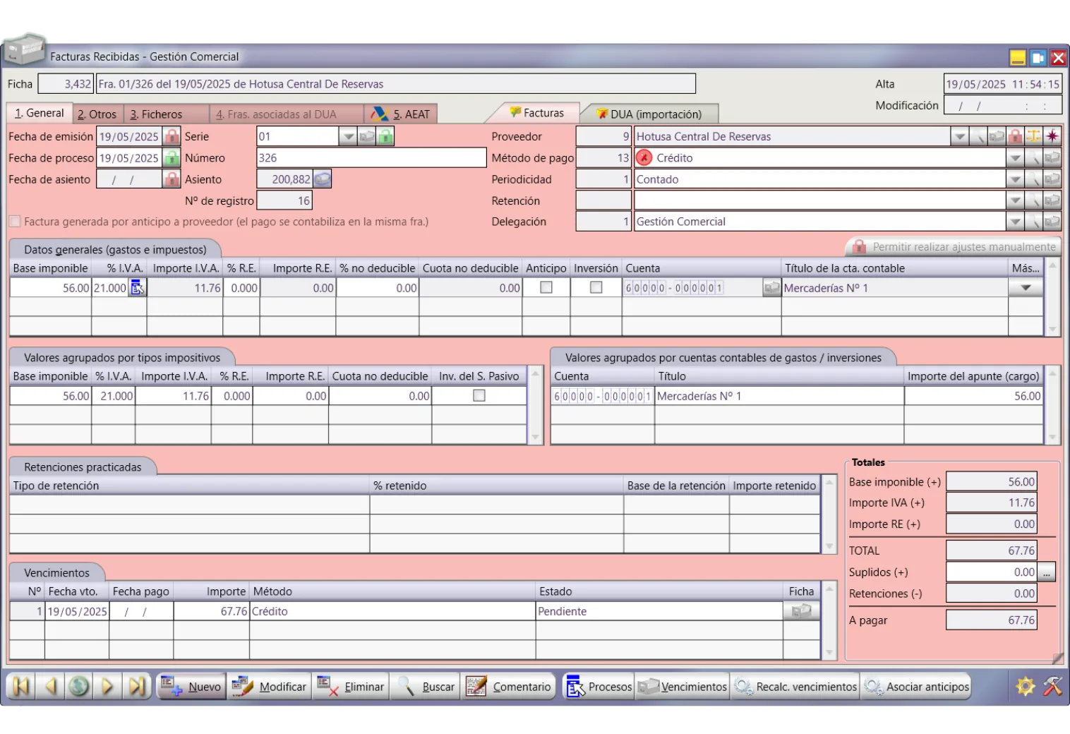Click the green globe refresh icon
The width and height of the screenshot is (1070, 734).
79,686
